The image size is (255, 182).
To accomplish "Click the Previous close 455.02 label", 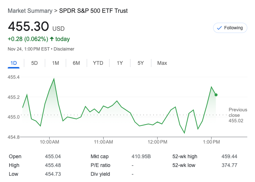I will pos(238,115).
